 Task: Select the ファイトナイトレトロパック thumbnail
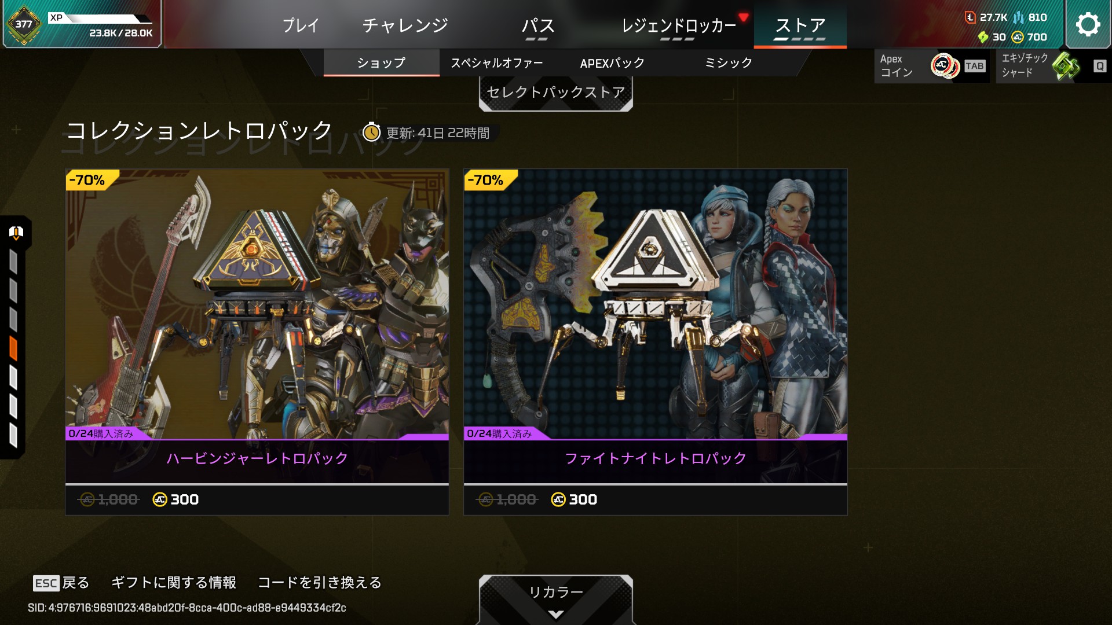click(x=656, y=304)
